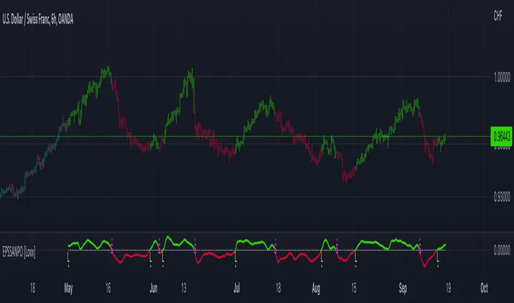
Task: Click the 1.00000 price axis label
Action: pos(502,77)
